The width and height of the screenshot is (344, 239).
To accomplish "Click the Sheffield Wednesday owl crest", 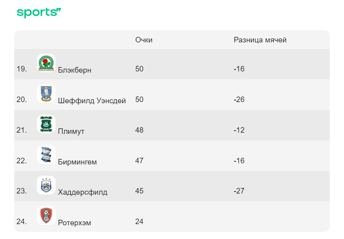I will tap(46, 94).
